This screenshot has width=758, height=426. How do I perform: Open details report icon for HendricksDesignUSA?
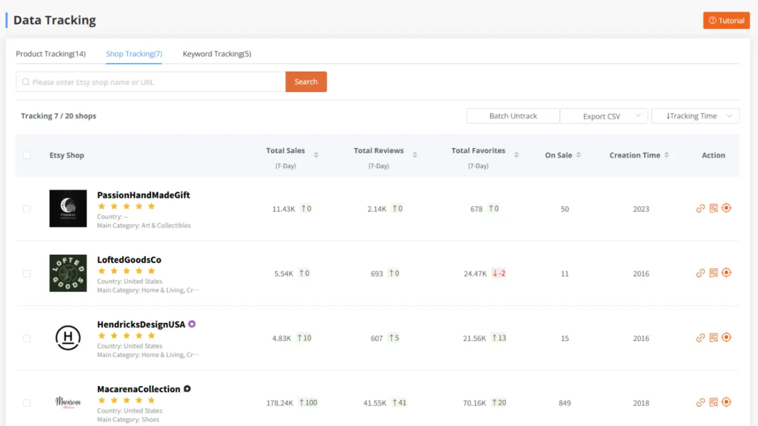click(713, 338)
